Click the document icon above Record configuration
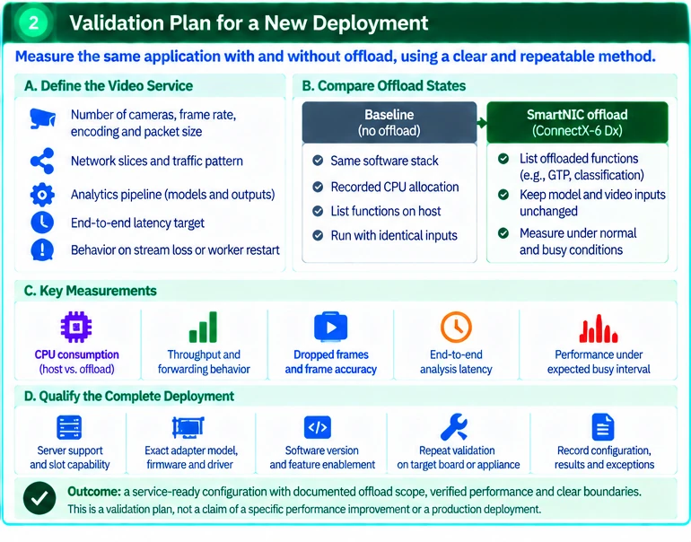691x542 pixels. [602, 426]
